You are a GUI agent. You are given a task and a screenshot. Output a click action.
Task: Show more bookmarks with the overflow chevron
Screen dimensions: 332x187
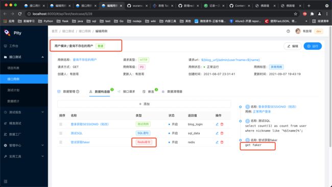click(x=306, y=21)
